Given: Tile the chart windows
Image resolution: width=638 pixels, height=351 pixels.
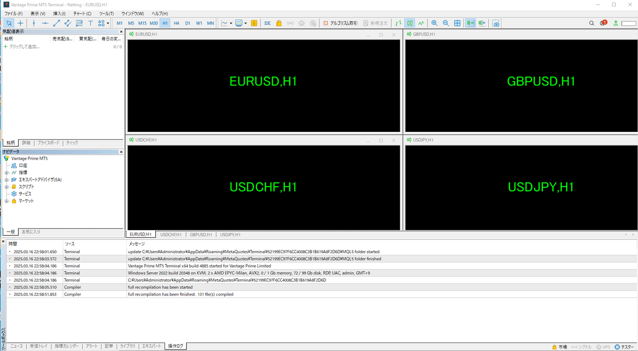Looking at the screenshot, I should pos(457,23).
